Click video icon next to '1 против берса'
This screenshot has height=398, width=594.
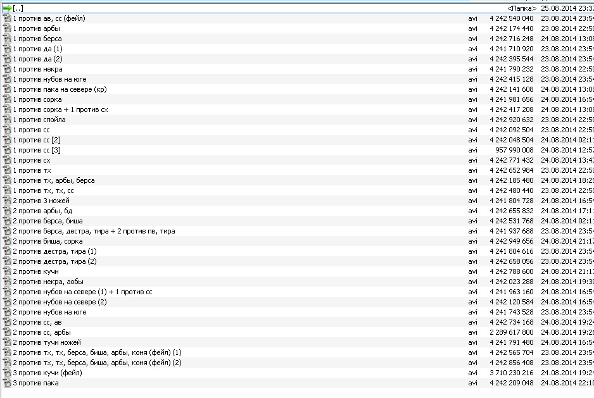coord(7,39)
